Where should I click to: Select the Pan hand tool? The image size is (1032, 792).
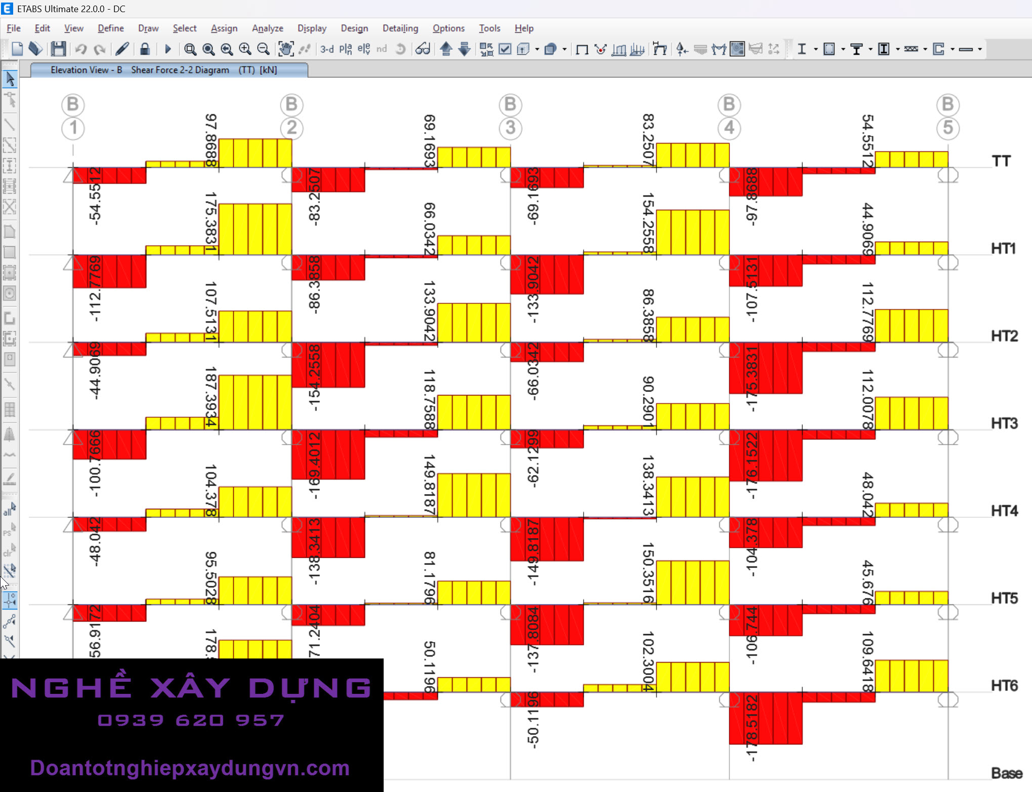(286, 49)
